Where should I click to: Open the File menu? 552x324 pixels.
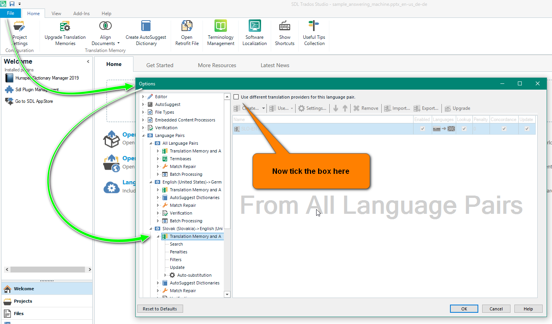click(x=10, y=13)
